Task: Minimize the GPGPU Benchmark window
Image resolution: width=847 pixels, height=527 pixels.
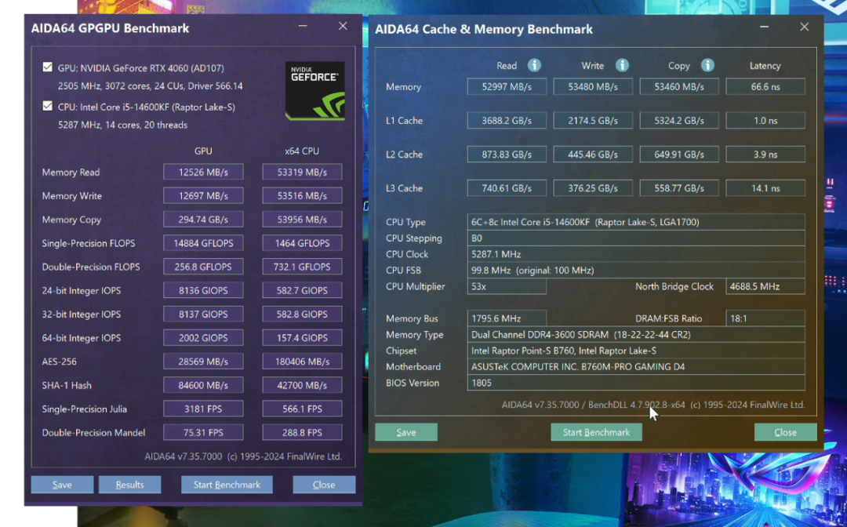Action: [303, 26]
